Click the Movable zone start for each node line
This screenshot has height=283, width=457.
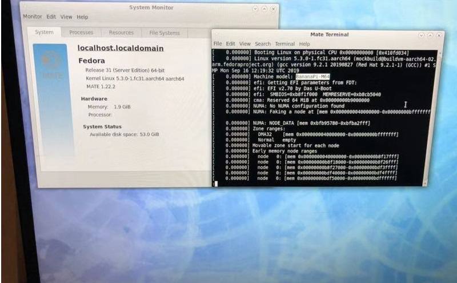[x=276, y=146]
